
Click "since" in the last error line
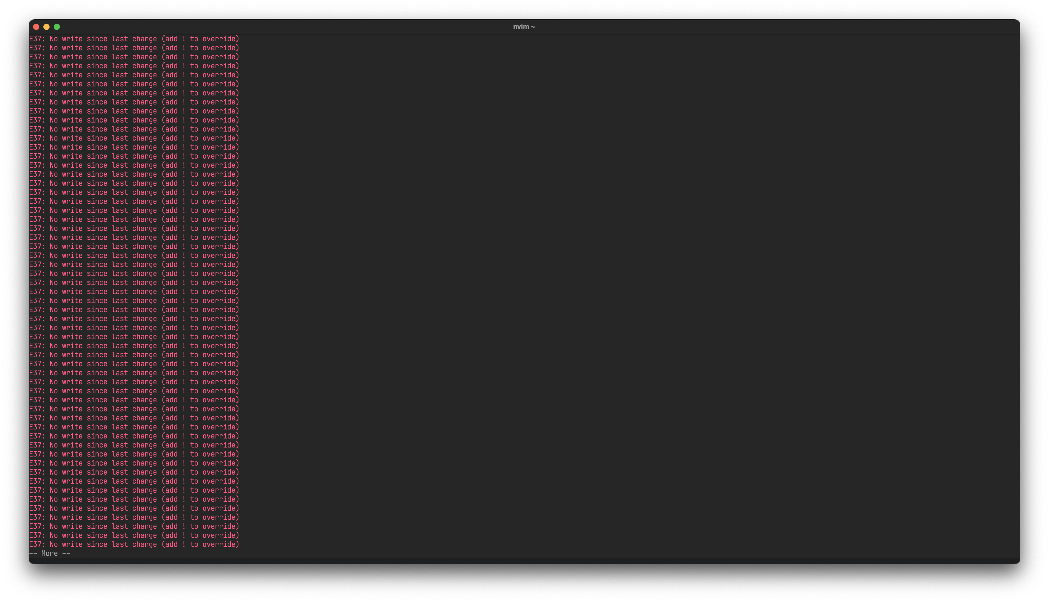(97, 544)
